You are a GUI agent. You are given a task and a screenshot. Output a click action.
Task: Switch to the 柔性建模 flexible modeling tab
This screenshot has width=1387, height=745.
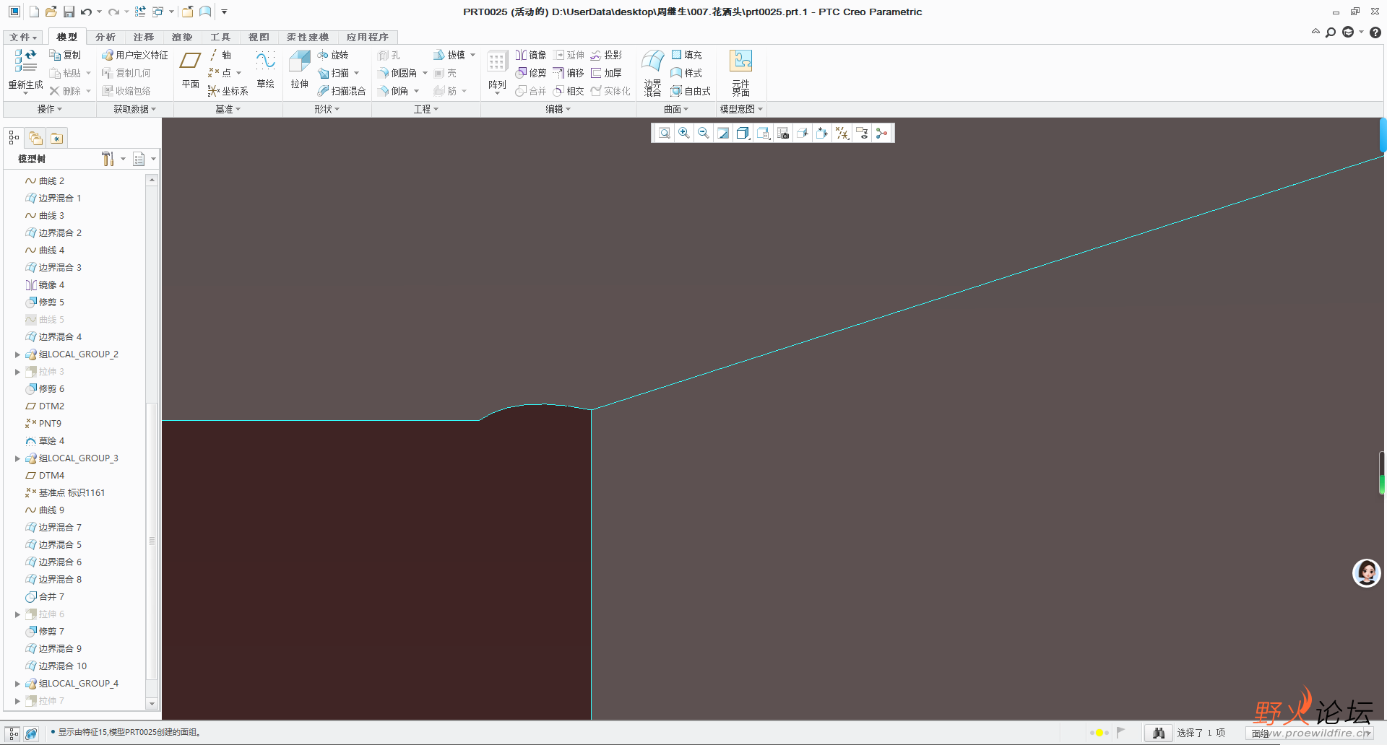(x=308, y=37)
